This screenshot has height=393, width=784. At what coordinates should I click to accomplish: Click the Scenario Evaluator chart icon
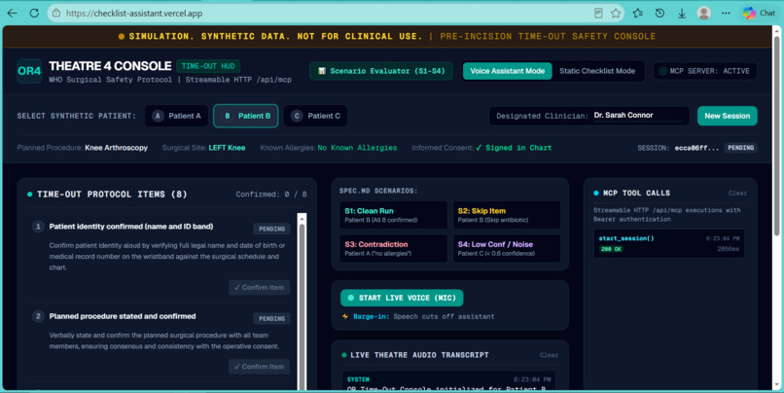tap(322, 71)
